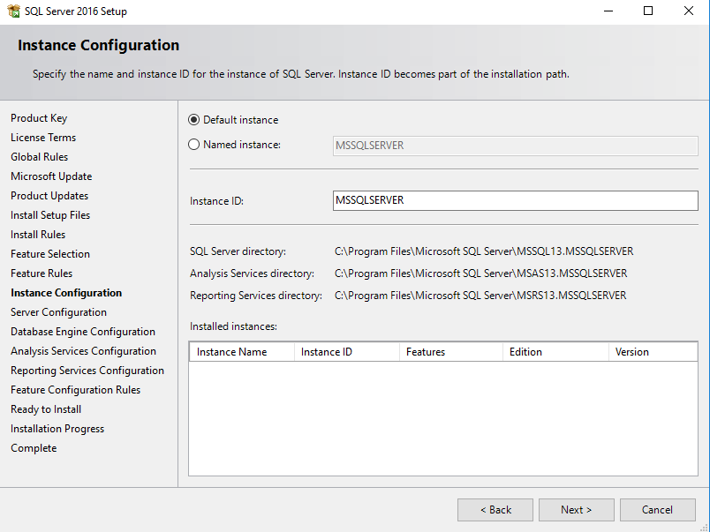Click the SQL Server directory path text
The width and height of the screenshot is (710, 532).
484,251
